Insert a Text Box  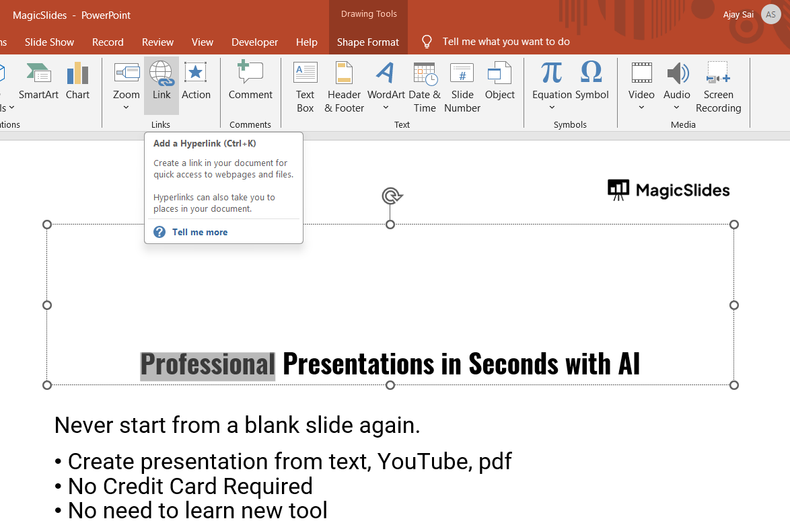tap(305, 87)
